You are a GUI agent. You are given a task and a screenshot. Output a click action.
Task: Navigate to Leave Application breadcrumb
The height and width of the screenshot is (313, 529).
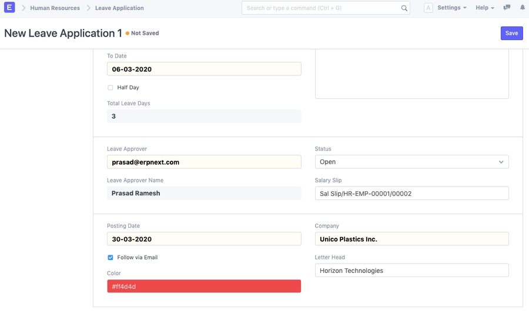[119, 8]
